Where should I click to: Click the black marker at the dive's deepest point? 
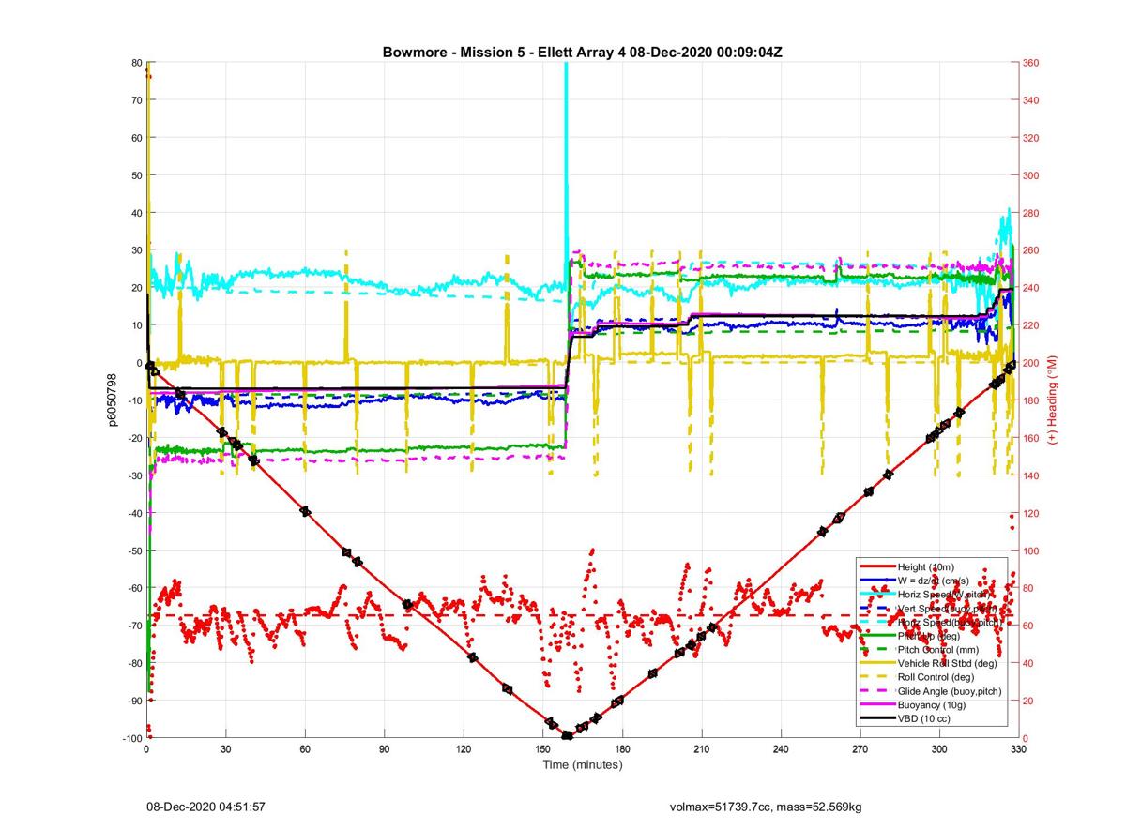pos(567,736)
